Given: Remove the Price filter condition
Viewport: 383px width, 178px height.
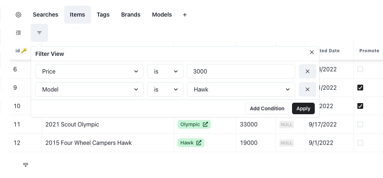Looking at the screenshot, I should click(x=307, y=71).
